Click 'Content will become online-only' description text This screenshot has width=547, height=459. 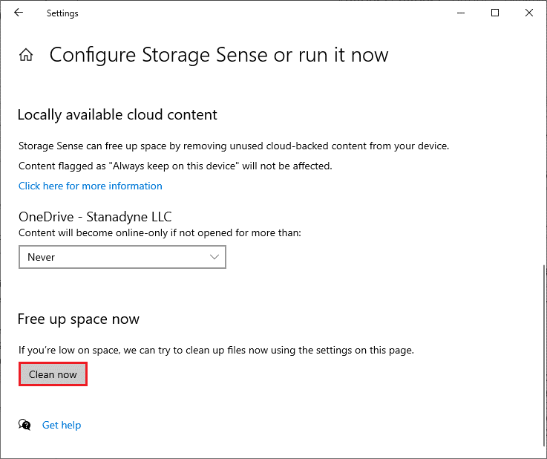[x=160, y=233]
